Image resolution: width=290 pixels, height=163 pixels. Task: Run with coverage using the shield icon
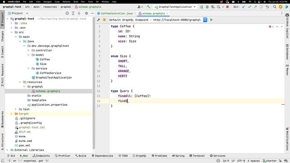coord(213,7)
